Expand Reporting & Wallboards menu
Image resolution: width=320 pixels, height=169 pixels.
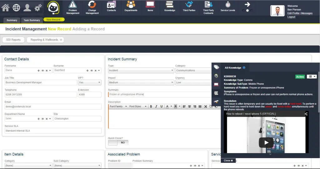pyautogui.click(x=45, y=40)
